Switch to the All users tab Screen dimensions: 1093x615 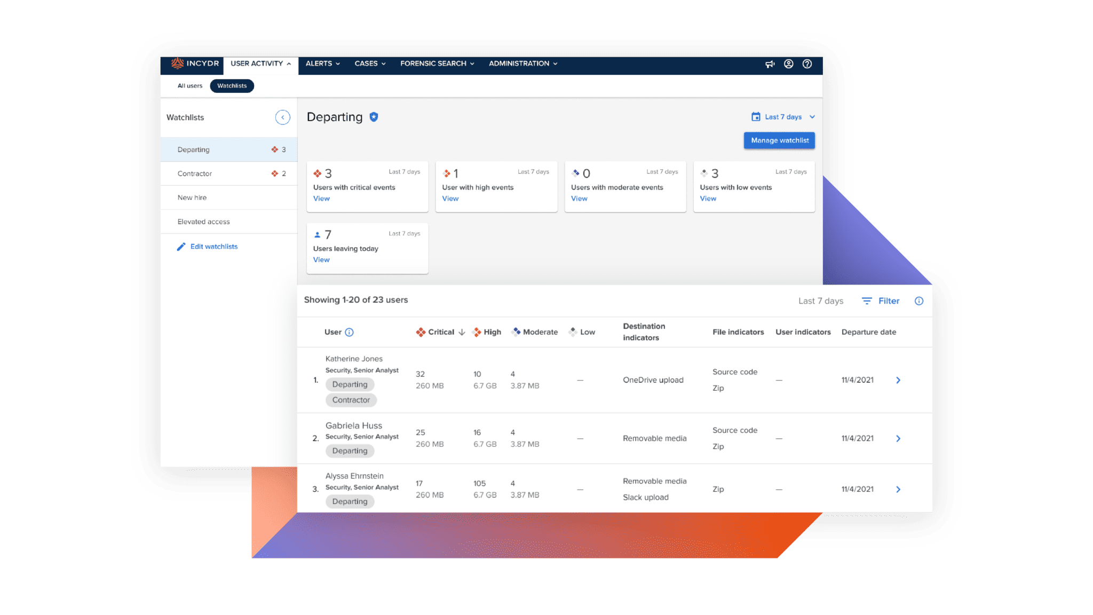189,85
